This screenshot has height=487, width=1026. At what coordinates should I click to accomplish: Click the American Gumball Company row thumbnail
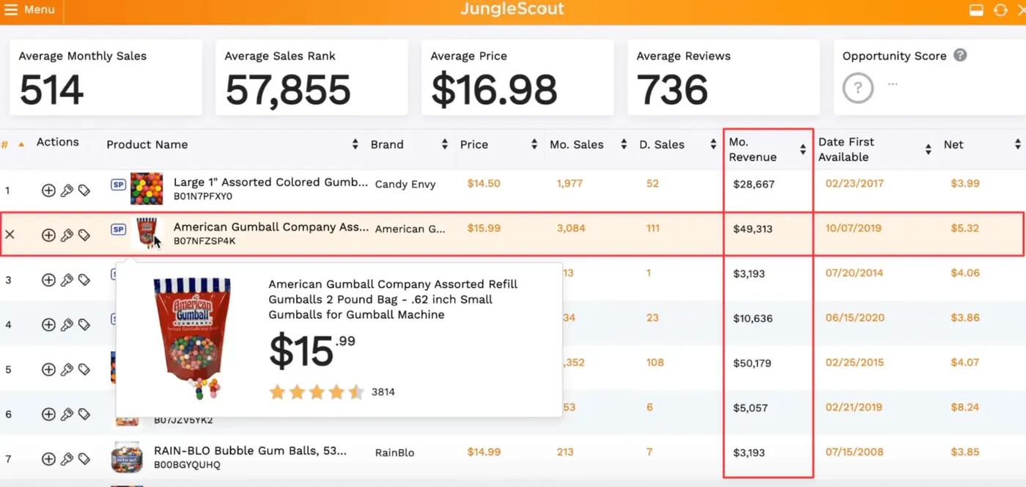[147, 234]
